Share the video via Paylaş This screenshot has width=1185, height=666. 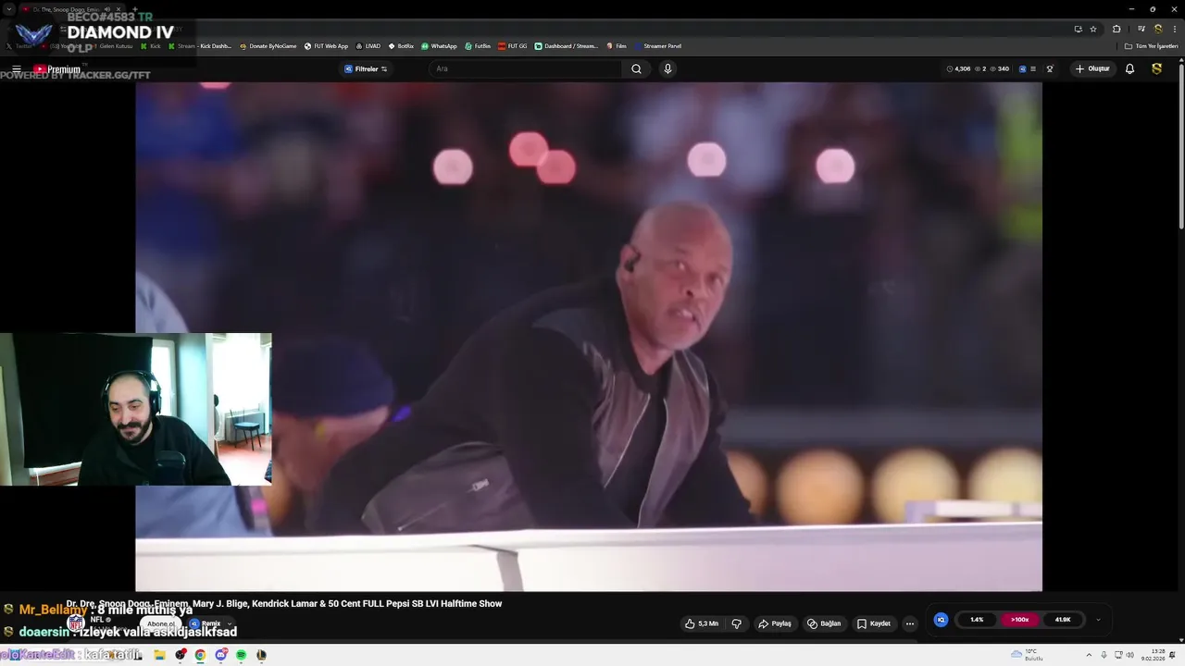pyautogui.click(x=775, y=623)
